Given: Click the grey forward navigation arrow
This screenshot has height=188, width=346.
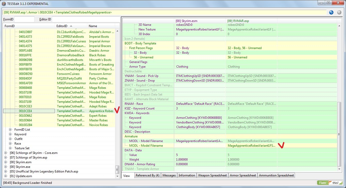Looking at the screenshot, I should click(339, 12).
